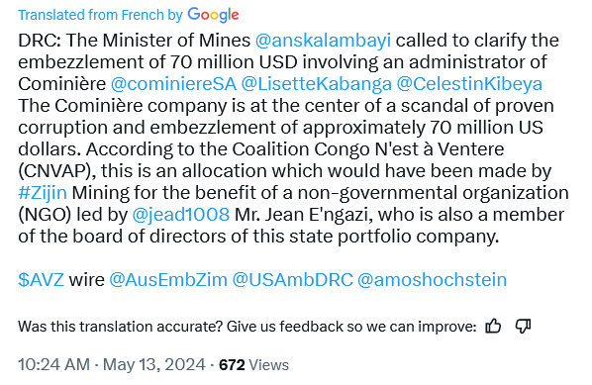The width and height of the screenshot is (592, 385).
Task: Click the word 'wire' after $AVZ
Action: [x=86, y=280]
